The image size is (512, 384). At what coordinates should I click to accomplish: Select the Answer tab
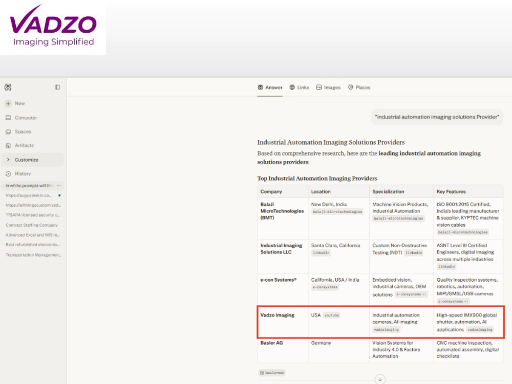click(x=270, y=88)
